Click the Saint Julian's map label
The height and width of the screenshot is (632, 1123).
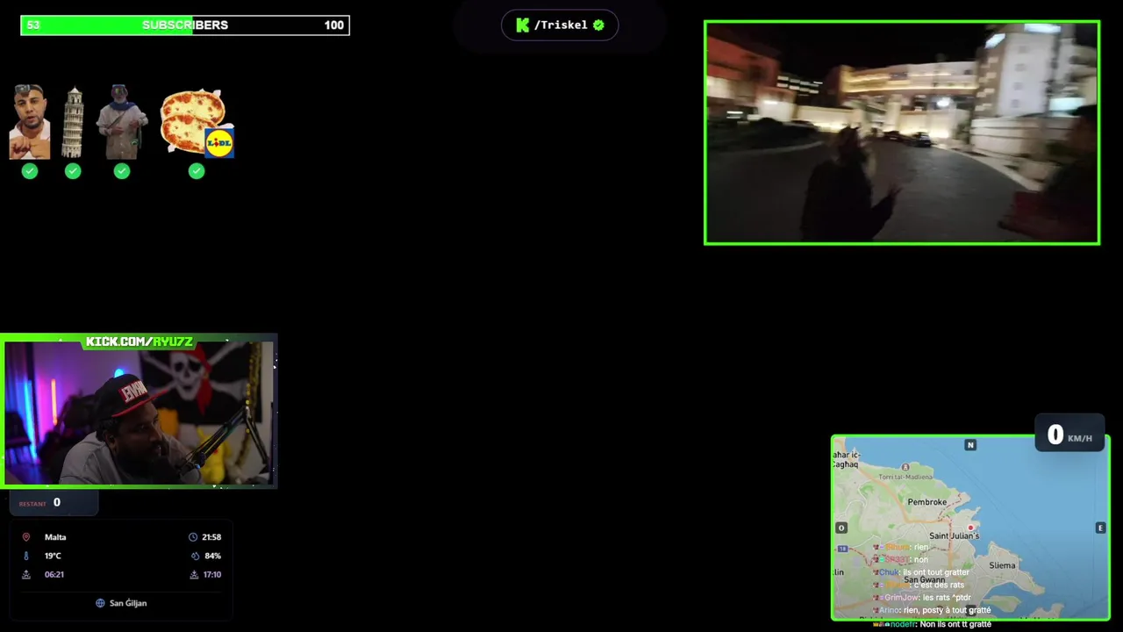tap(954, 535)
